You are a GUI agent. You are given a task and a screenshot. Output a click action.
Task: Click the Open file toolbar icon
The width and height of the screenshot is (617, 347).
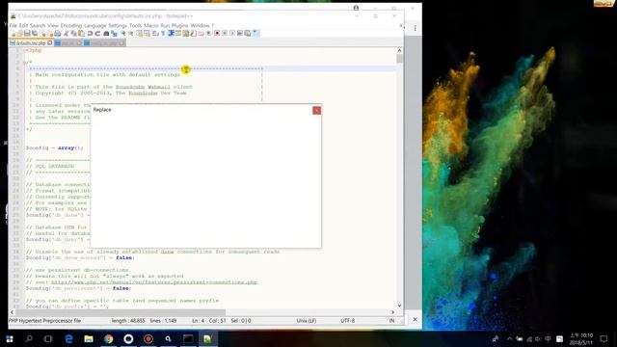point(20,34)
